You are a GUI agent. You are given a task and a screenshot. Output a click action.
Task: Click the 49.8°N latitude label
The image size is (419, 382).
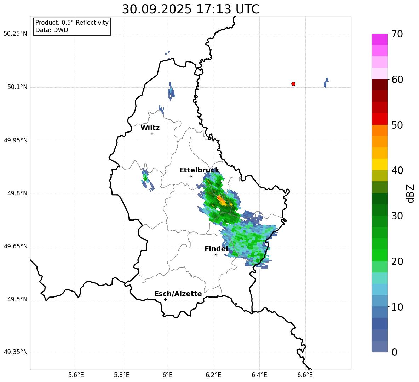click(x=17, y=193)
